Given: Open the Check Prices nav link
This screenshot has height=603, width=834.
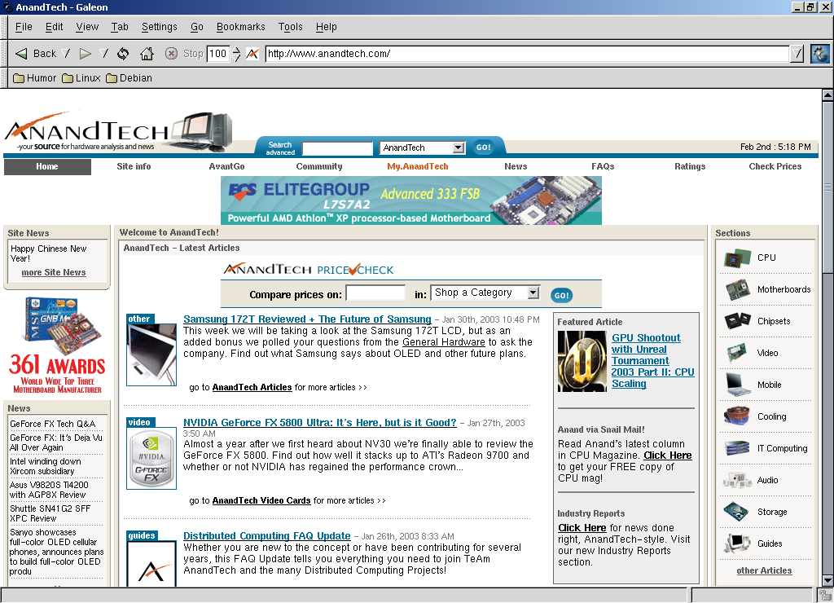Looking at the screenshot, I should tap(775, 166).
